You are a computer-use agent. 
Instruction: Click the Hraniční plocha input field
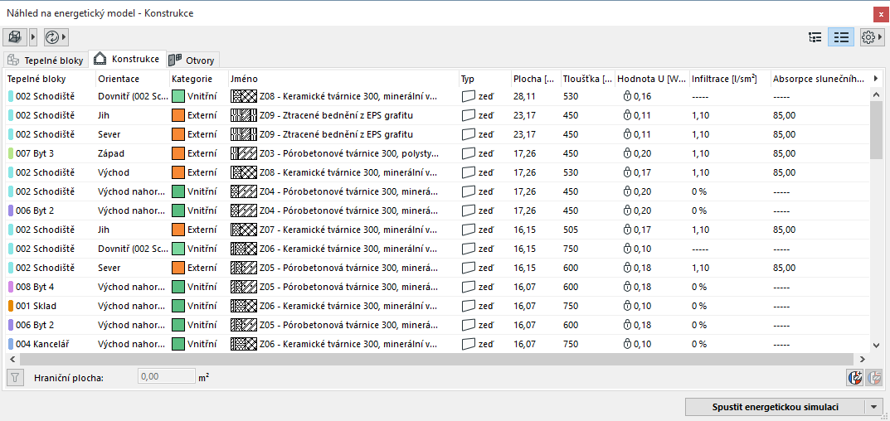(167, 376)
